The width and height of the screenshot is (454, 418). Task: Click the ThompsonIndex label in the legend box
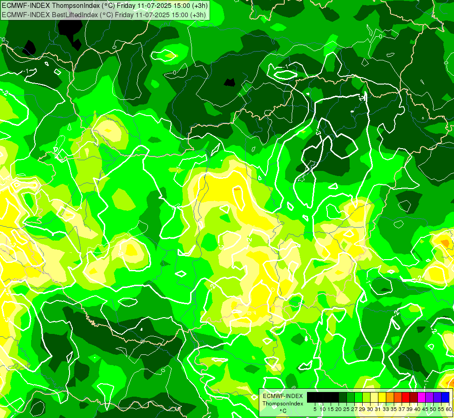click(x=283, y=404)
